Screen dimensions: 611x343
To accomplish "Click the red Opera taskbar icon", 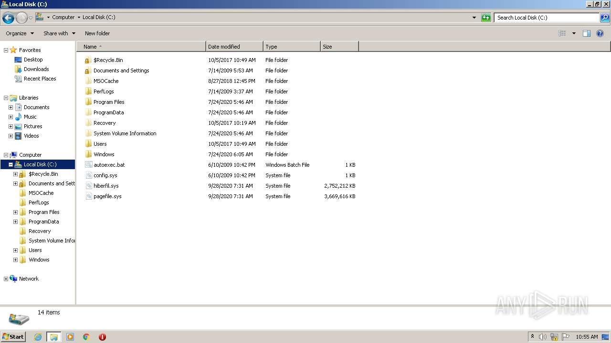I will pos(102,337).
